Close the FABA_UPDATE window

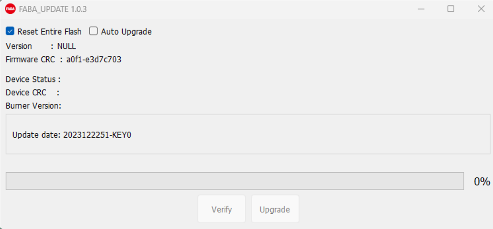click(x=481, y=9)
